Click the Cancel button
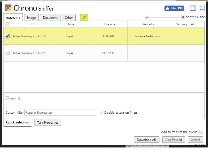The width and height of the screenshot is (208, 148). point(195,140)
